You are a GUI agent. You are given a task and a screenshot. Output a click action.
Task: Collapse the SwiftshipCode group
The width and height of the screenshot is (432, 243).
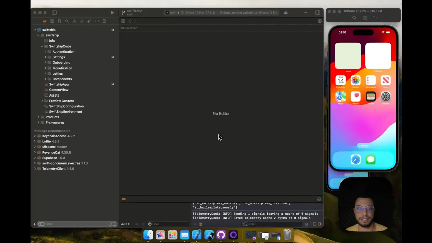click(42, 46)
